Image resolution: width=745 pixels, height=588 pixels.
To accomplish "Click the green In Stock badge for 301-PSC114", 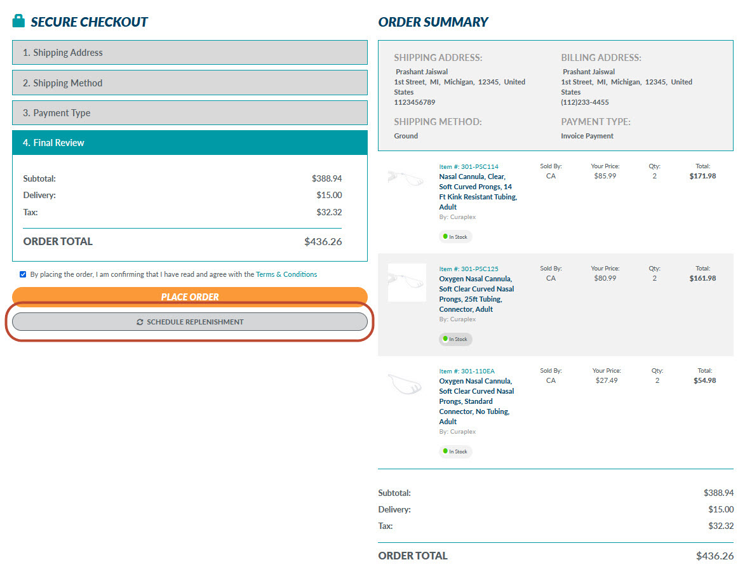I will 455,237.
